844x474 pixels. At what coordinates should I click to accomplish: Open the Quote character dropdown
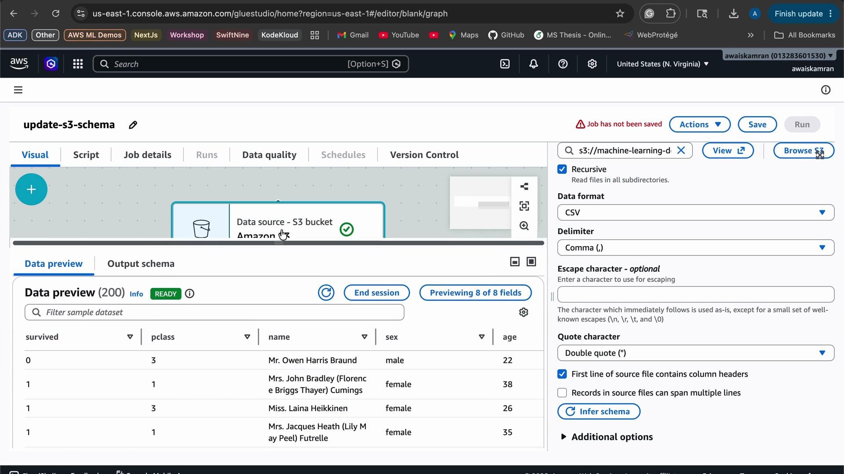(696, 353)
